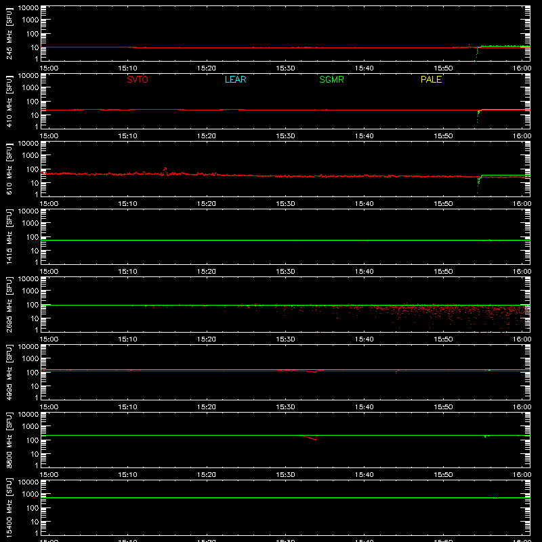
Task: Click 15:10 tick label under 8800 MHz panel
Action: tap(128, 475)
